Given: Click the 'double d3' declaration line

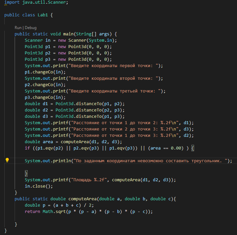Looking at the screenshot, I should coord(75,116).
